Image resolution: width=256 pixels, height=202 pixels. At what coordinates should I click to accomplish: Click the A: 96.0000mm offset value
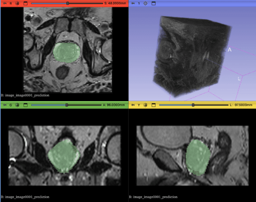point(114,105)
